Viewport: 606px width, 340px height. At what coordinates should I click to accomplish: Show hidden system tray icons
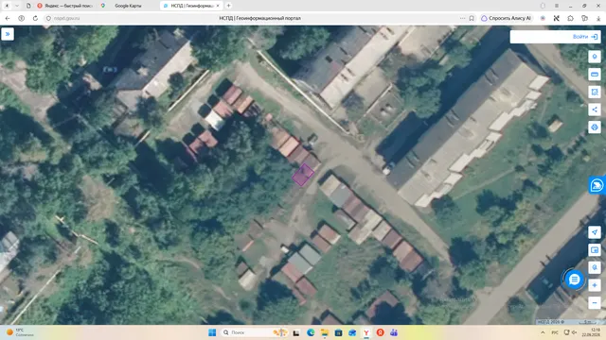coord(543,332)
